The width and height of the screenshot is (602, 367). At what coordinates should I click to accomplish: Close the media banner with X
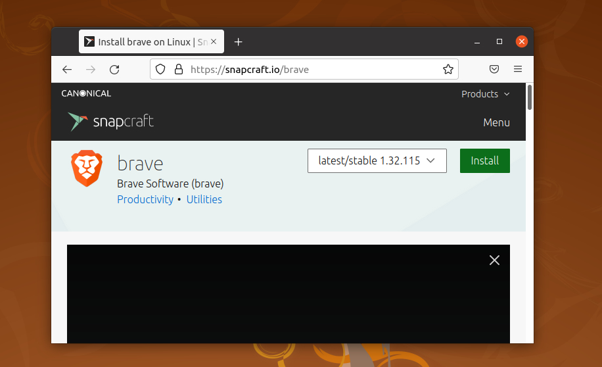[494, 260]
